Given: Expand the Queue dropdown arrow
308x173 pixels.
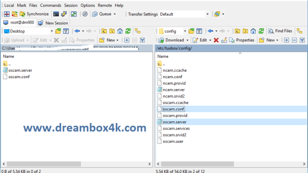Looking at the screenshot, I should [115, 14].
